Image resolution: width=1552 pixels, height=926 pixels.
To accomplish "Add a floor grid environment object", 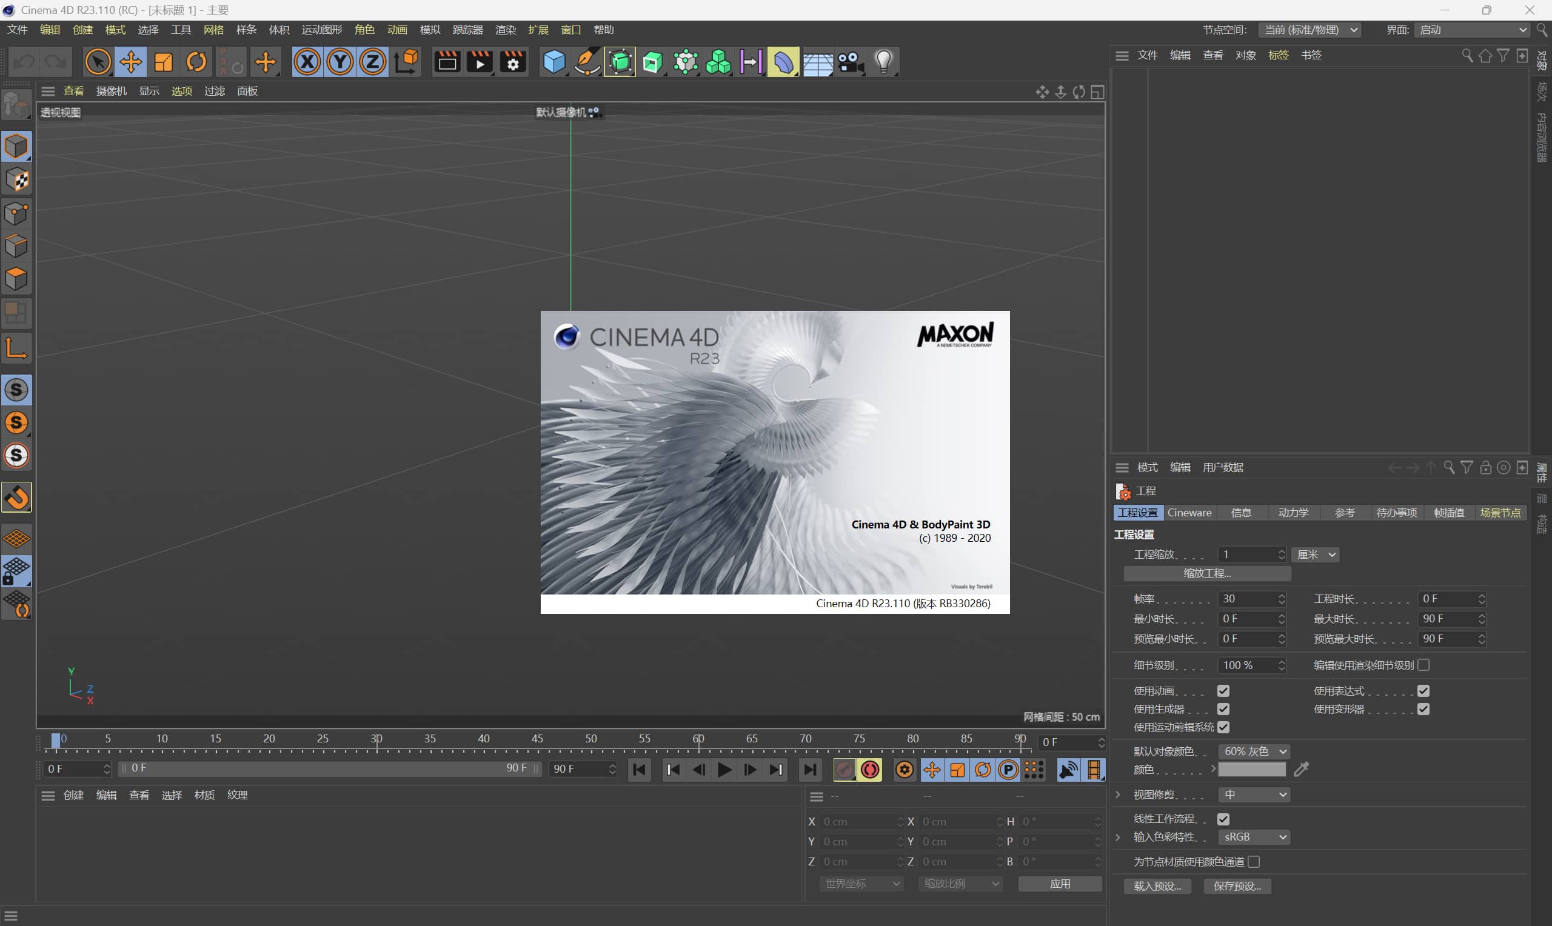I will pos(817,62).
